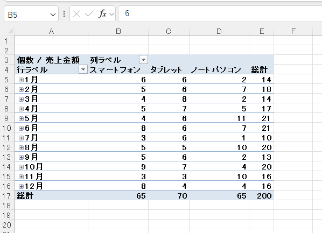322x233 pixels.
Task: Click the 4月 total value 17
Action: coord(261,109)
